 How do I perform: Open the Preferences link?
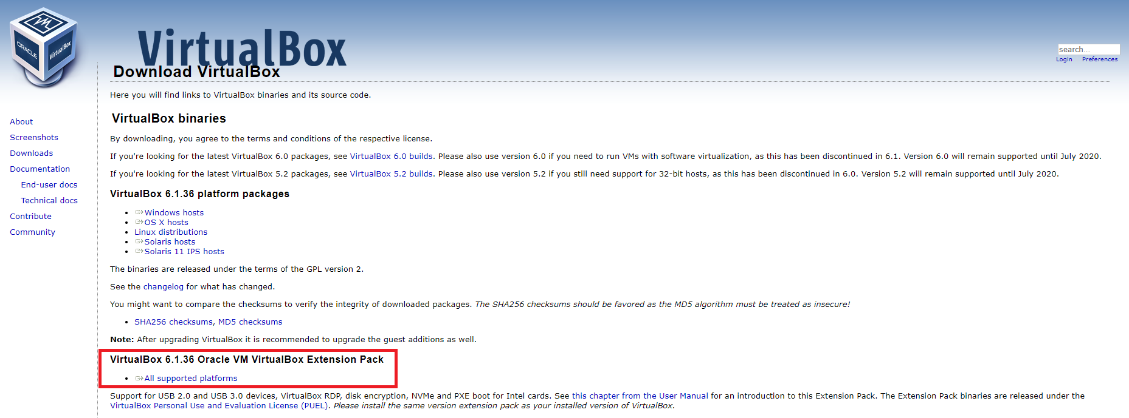(x=1100, y=59)
